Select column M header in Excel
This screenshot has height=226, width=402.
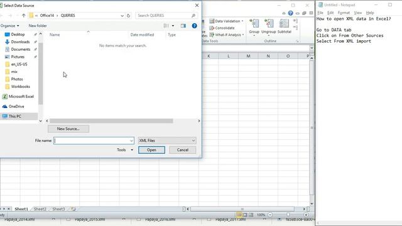point(248,56)
